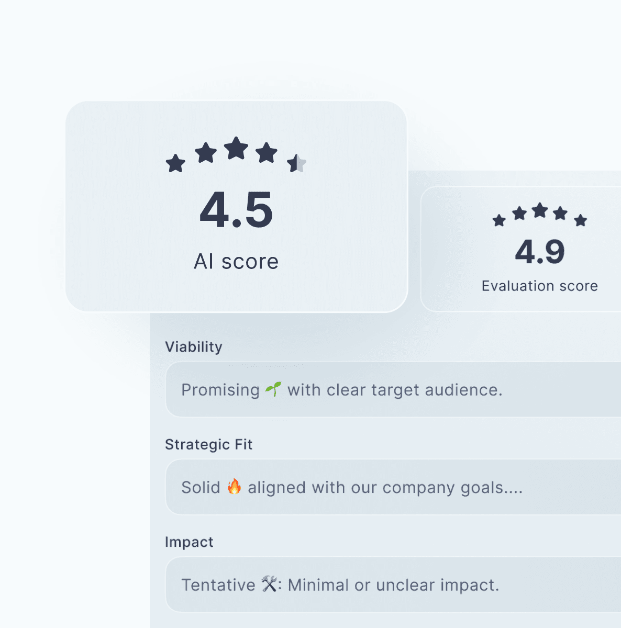Click the 'Promising with clear target audience' field

point(393,390)
